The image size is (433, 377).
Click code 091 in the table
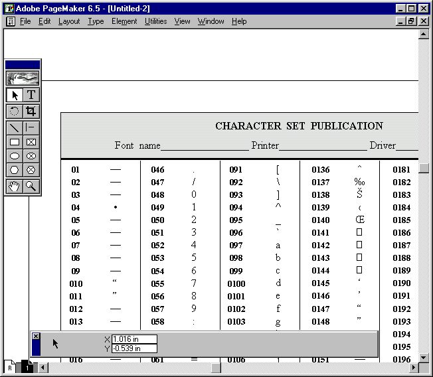[236, 169]
